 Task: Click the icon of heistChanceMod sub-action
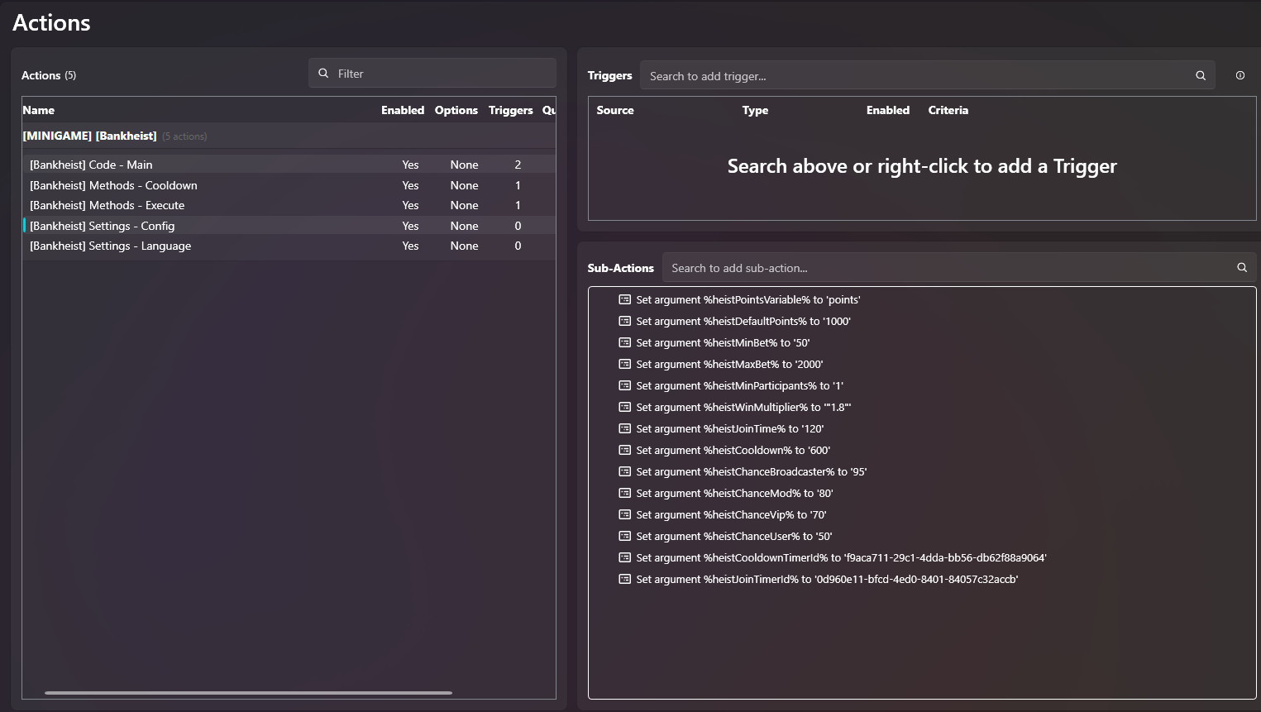tap(625, 493)
